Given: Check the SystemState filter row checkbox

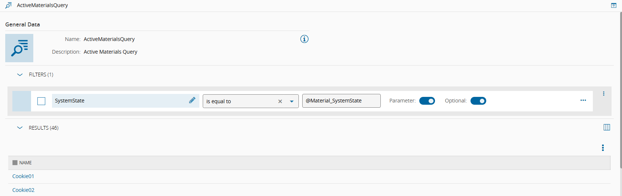Looking at the screenshot, I should [x=42, y=101].
